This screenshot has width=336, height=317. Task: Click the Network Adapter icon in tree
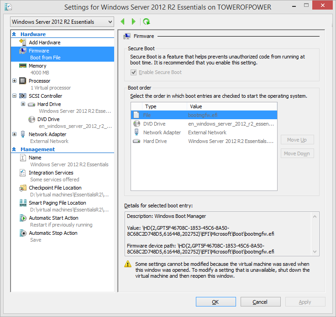[x=22, y=134]
